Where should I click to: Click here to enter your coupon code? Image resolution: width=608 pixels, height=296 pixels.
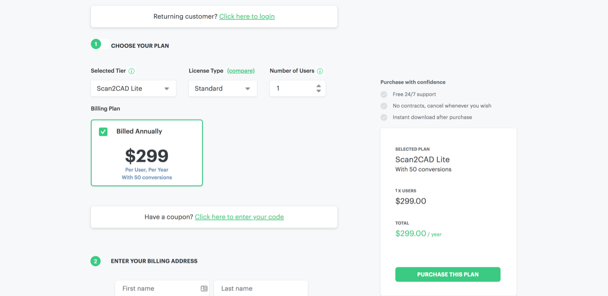pos(239,216)
